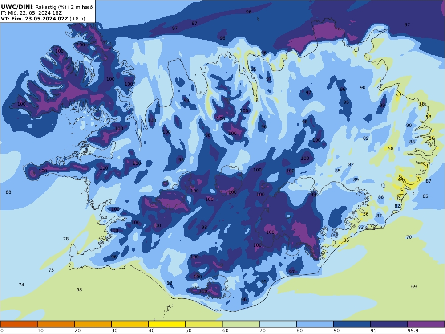
Task: Click the orange 10–20 legend swatch
Action: 56,324
